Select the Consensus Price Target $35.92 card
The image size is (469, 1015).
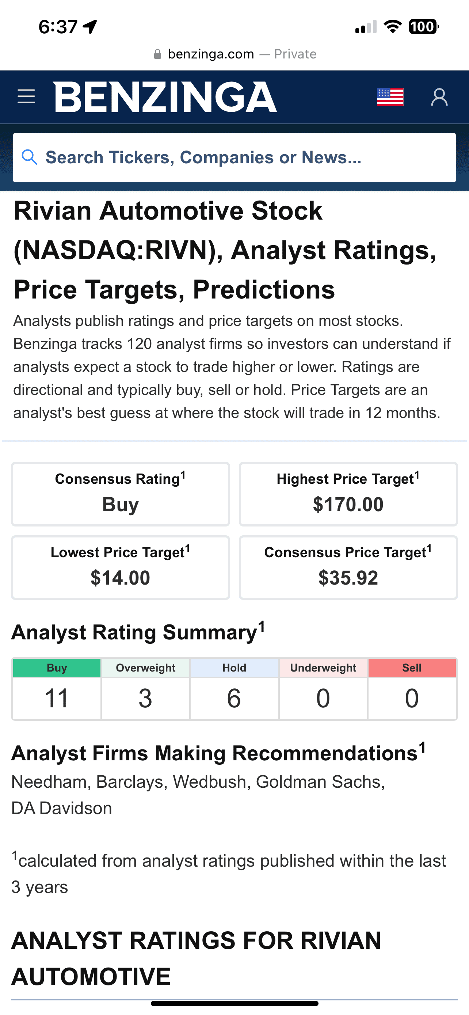[348, 567]
